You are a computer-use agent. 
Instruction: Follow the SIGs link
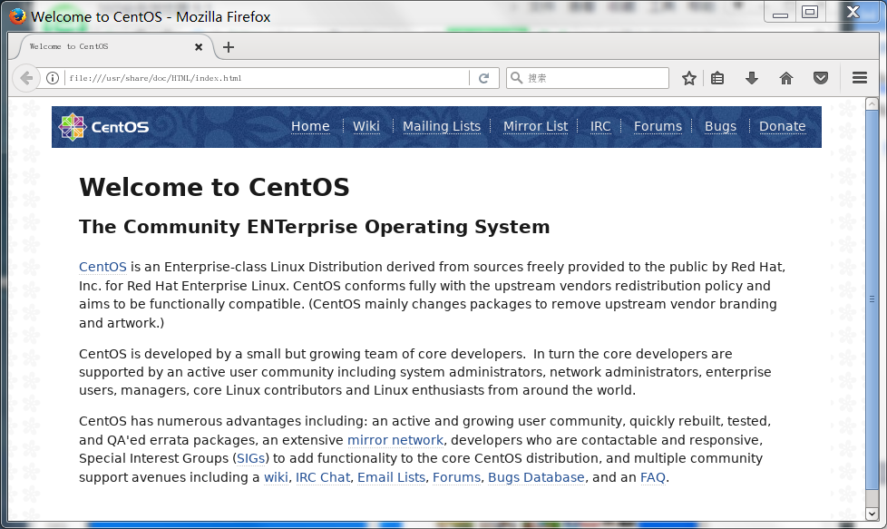[x=250, y=458]
